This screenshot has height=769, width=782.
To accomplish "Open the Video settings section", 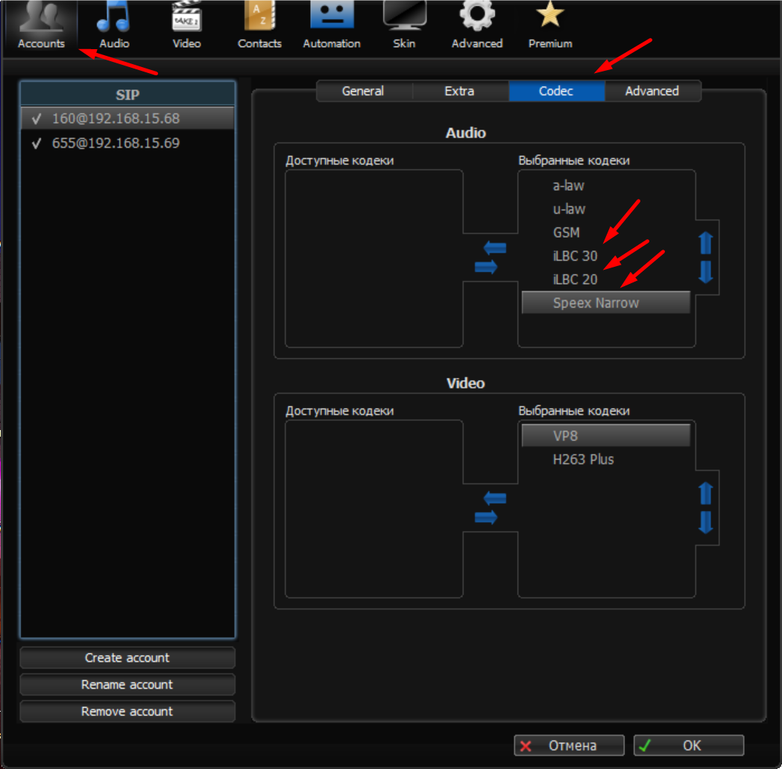I will pyautogui.click(x=186, y=25).
